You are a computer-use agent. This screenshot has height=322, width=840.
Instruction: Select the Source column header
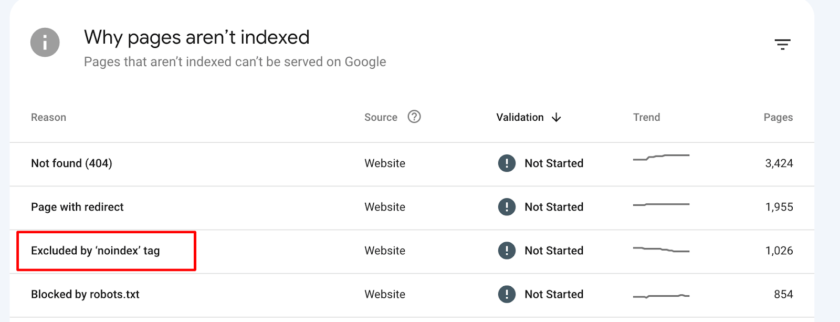pyautogui.click(x=381, y=118)
